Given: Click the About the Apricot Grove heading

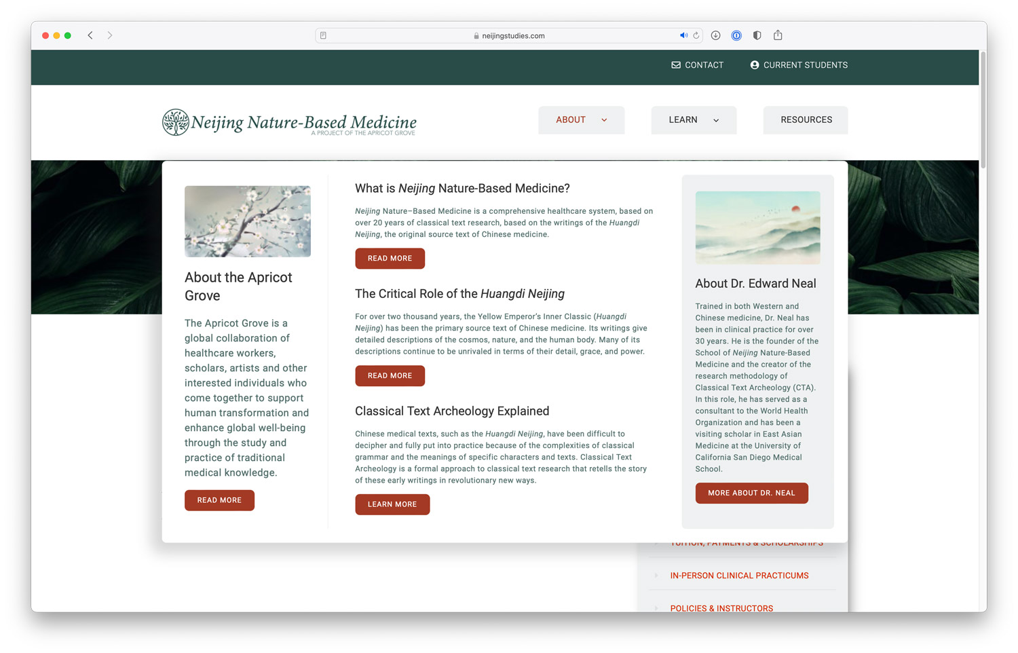Looking at the screenshot, I should coord(238,286).
